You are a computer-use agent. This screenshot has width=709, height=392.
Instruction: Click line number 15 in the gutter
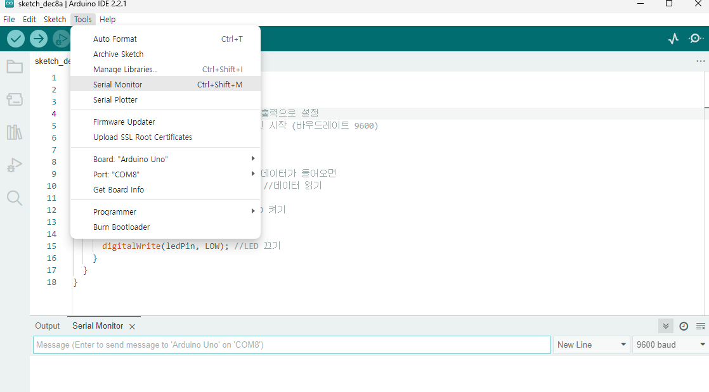pyautogui.click(x=52, y=246)
